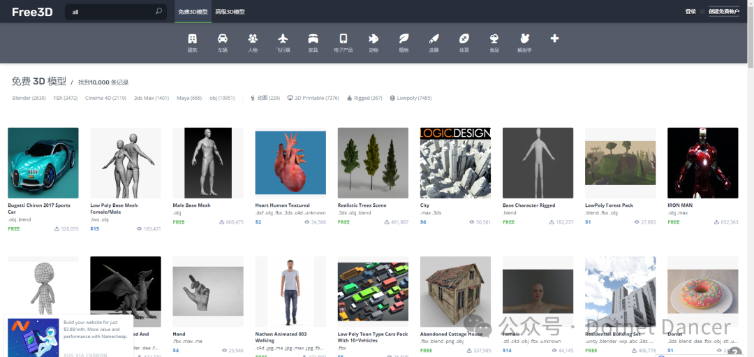This screenshot has width=754, height=357.
Task: Open Low Poly Toon Type Cars thumbnail
Action: [373, 291]
